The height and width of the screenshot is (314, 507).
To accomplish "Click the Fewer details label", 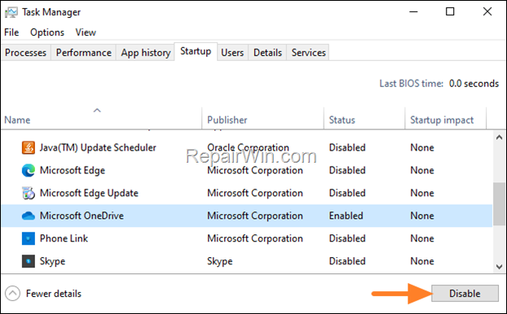I will [x=54, y=294].
